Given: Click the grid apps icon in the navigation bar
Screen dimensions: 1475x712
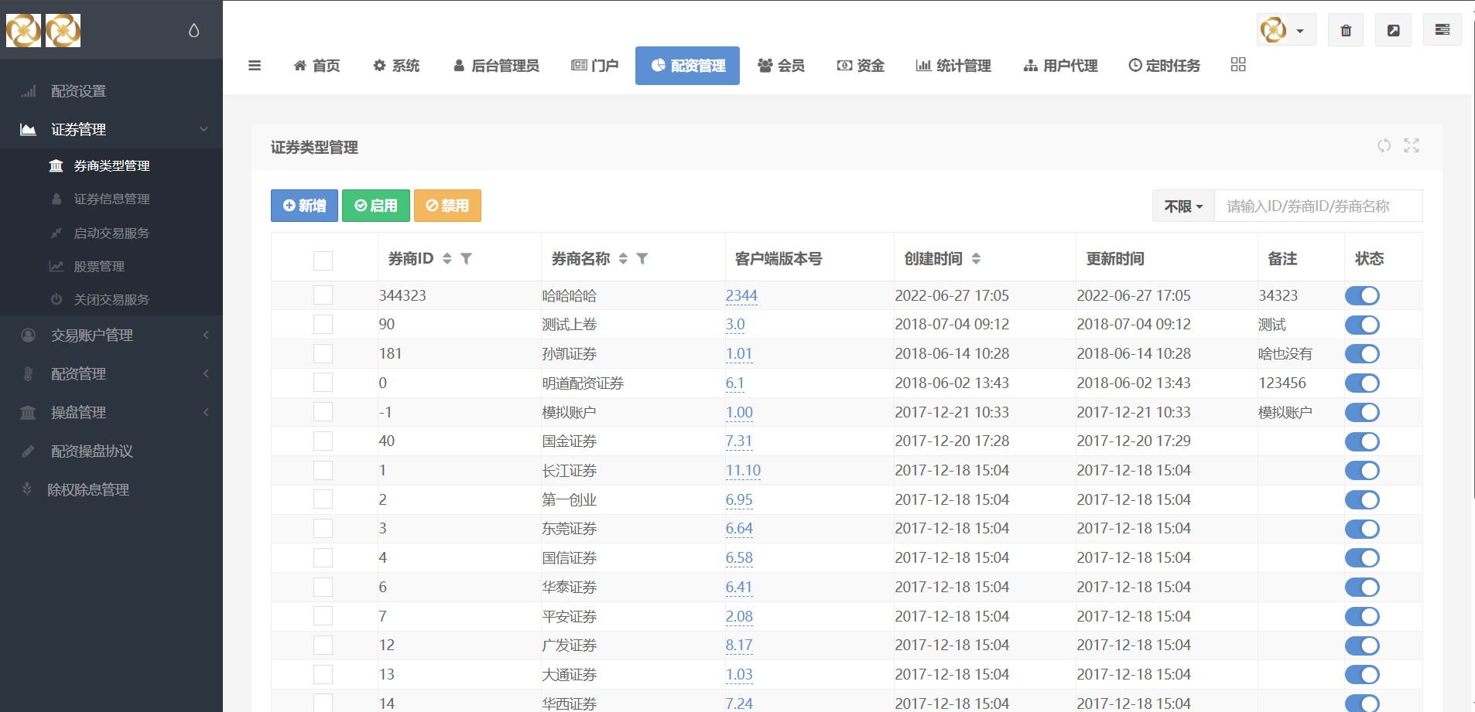Looking at the screenshot, I should click(x=1238, y=65).
